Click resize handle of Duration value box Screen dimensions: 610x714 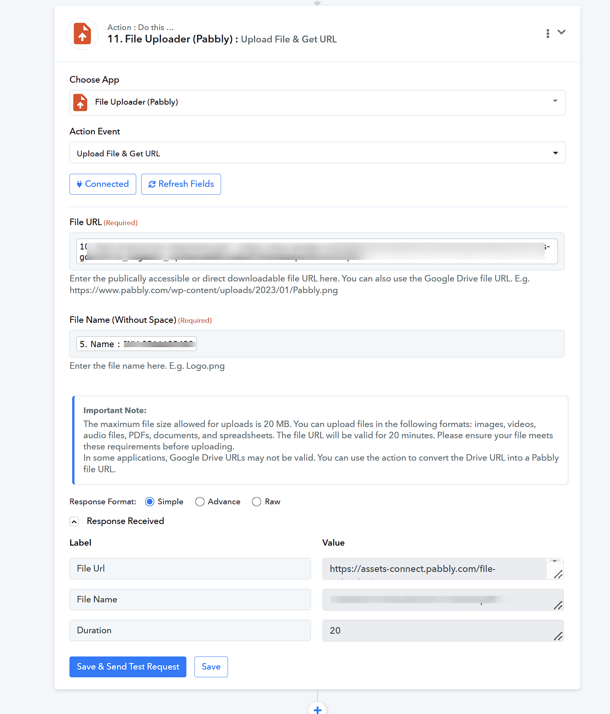click(558, 636)
